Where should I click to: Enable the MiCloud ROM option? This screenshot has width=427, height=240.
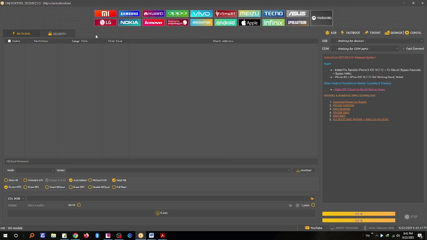coord(98,180)
